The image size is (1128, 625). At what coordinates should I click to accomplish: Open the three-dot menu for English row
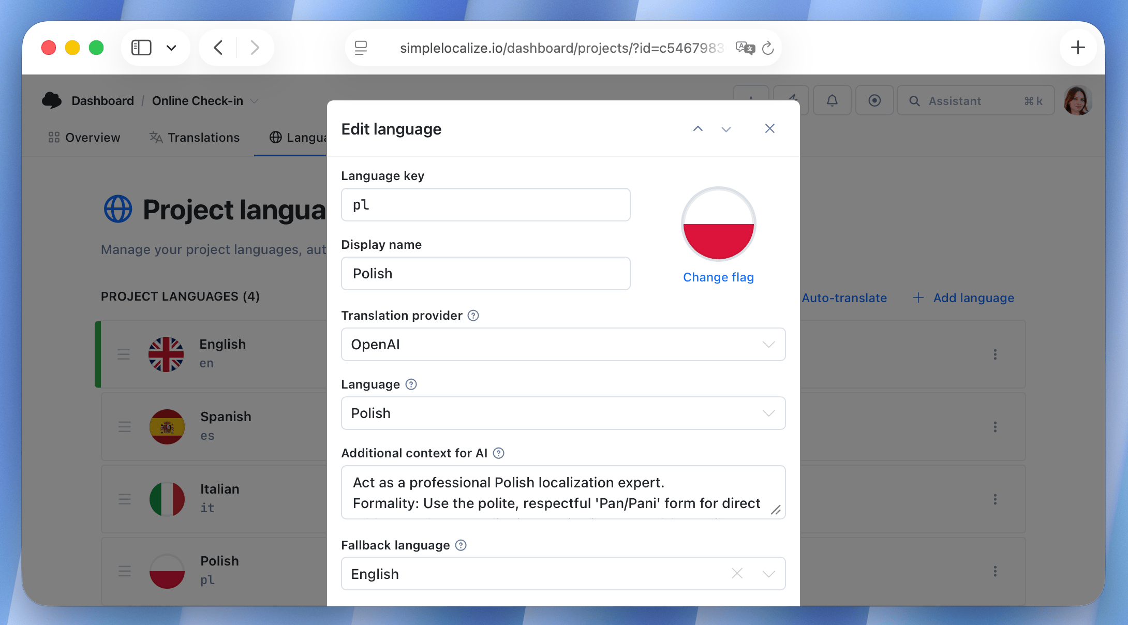[x=995, y=354]
